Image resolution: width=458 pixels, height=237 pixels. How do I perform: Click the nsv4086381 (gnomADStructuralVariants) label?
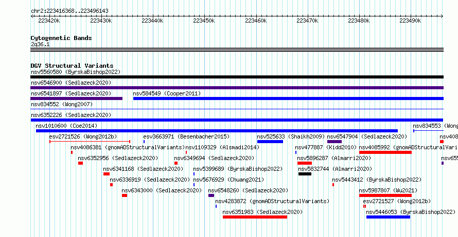click(128, 147)
